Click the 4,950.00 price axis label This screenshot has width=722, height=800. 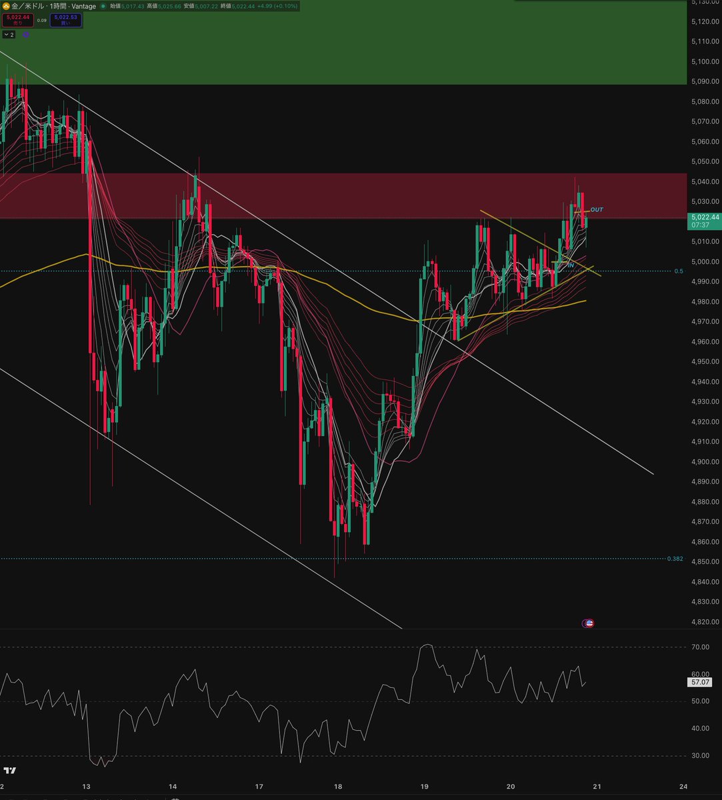(705, 361)
